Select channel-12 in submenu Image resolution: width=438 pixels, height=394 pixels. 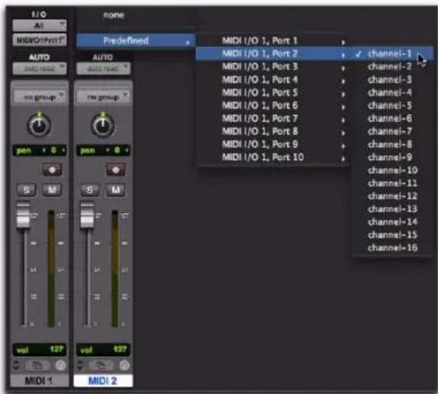point(392,196)
